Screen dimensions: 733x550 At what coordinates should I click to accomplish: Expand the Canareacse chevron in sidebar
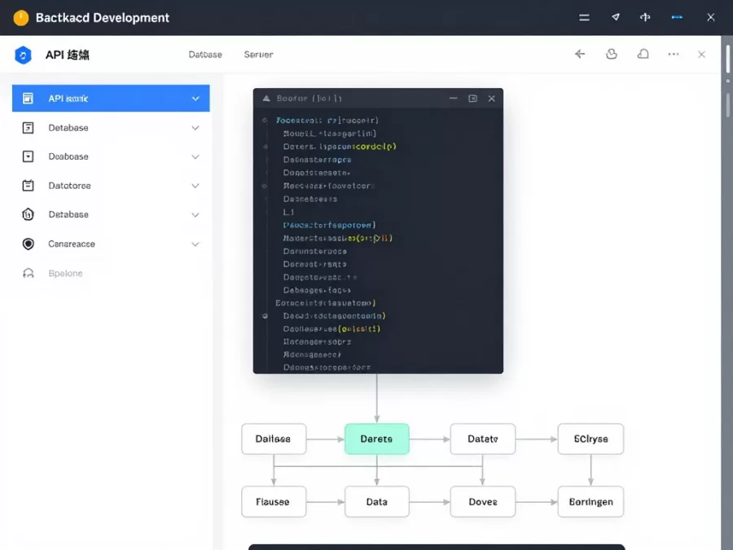click(195, 244)
